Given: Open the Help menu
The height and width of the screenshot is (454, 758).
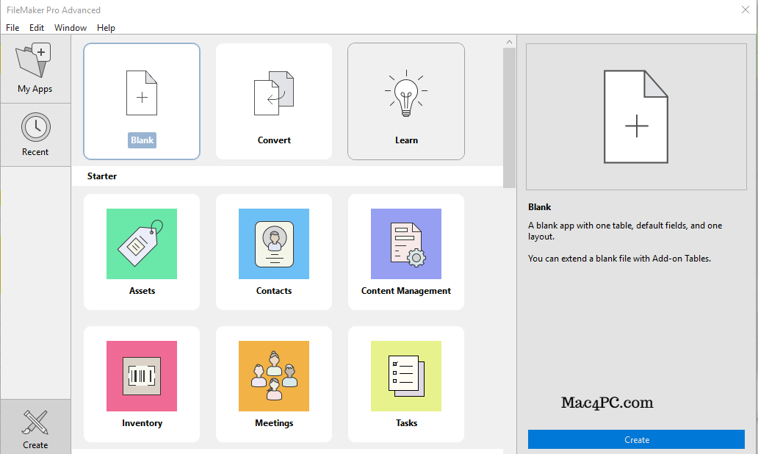Looking at the screenshot, I should coord(106,28).
